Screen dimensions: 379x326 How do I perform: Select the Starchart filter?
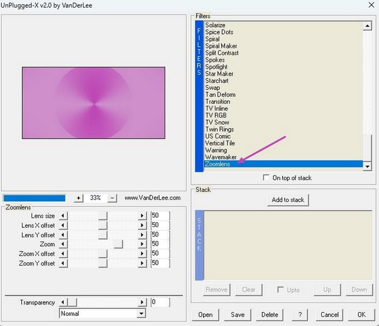[x=217, y=81]
